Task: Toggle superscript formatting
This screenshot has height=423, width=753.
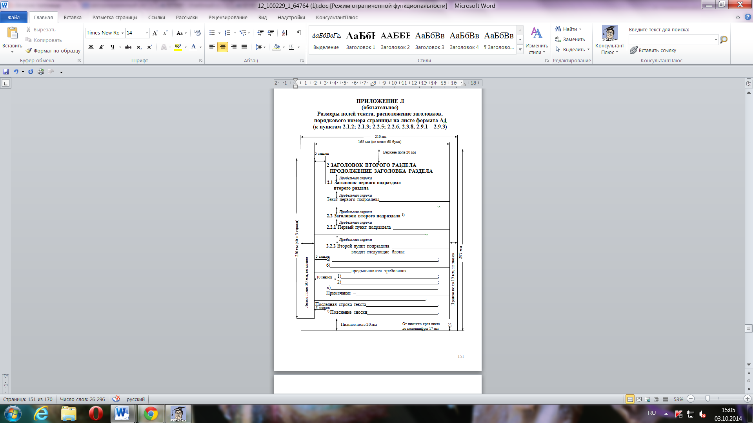Action: [149, 47]
